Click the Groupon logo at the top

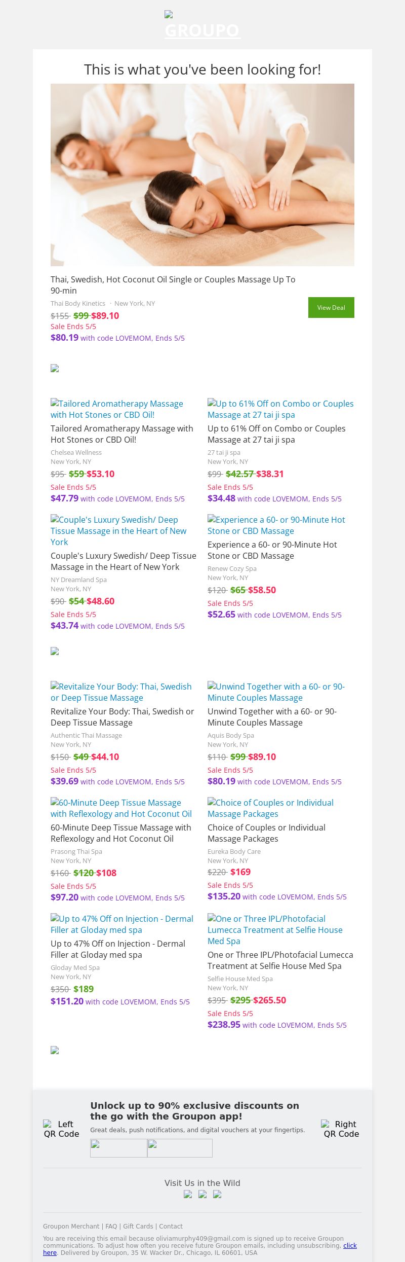202,26
